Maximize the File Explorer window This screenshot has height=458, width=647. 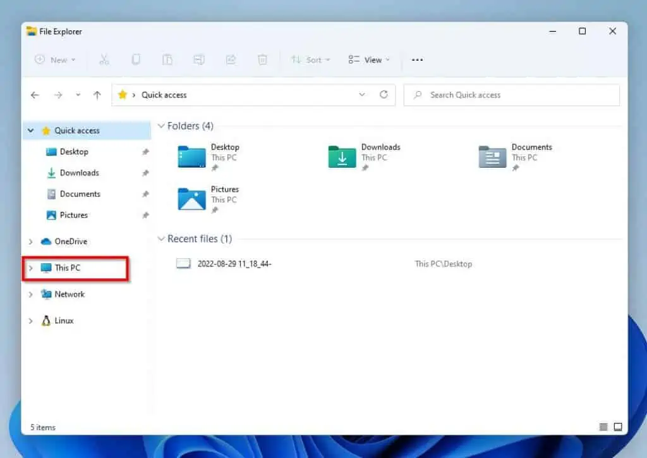point(582,32)
